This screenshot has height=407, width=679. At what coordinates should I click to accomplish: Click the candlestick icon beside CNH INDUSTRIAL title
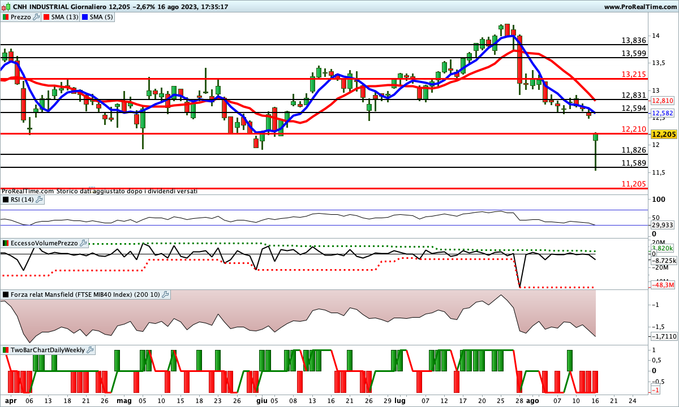(6, 7)
